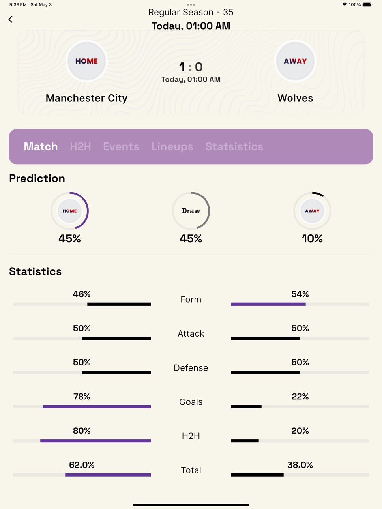Tap the Wolves team name

(295, 98)
